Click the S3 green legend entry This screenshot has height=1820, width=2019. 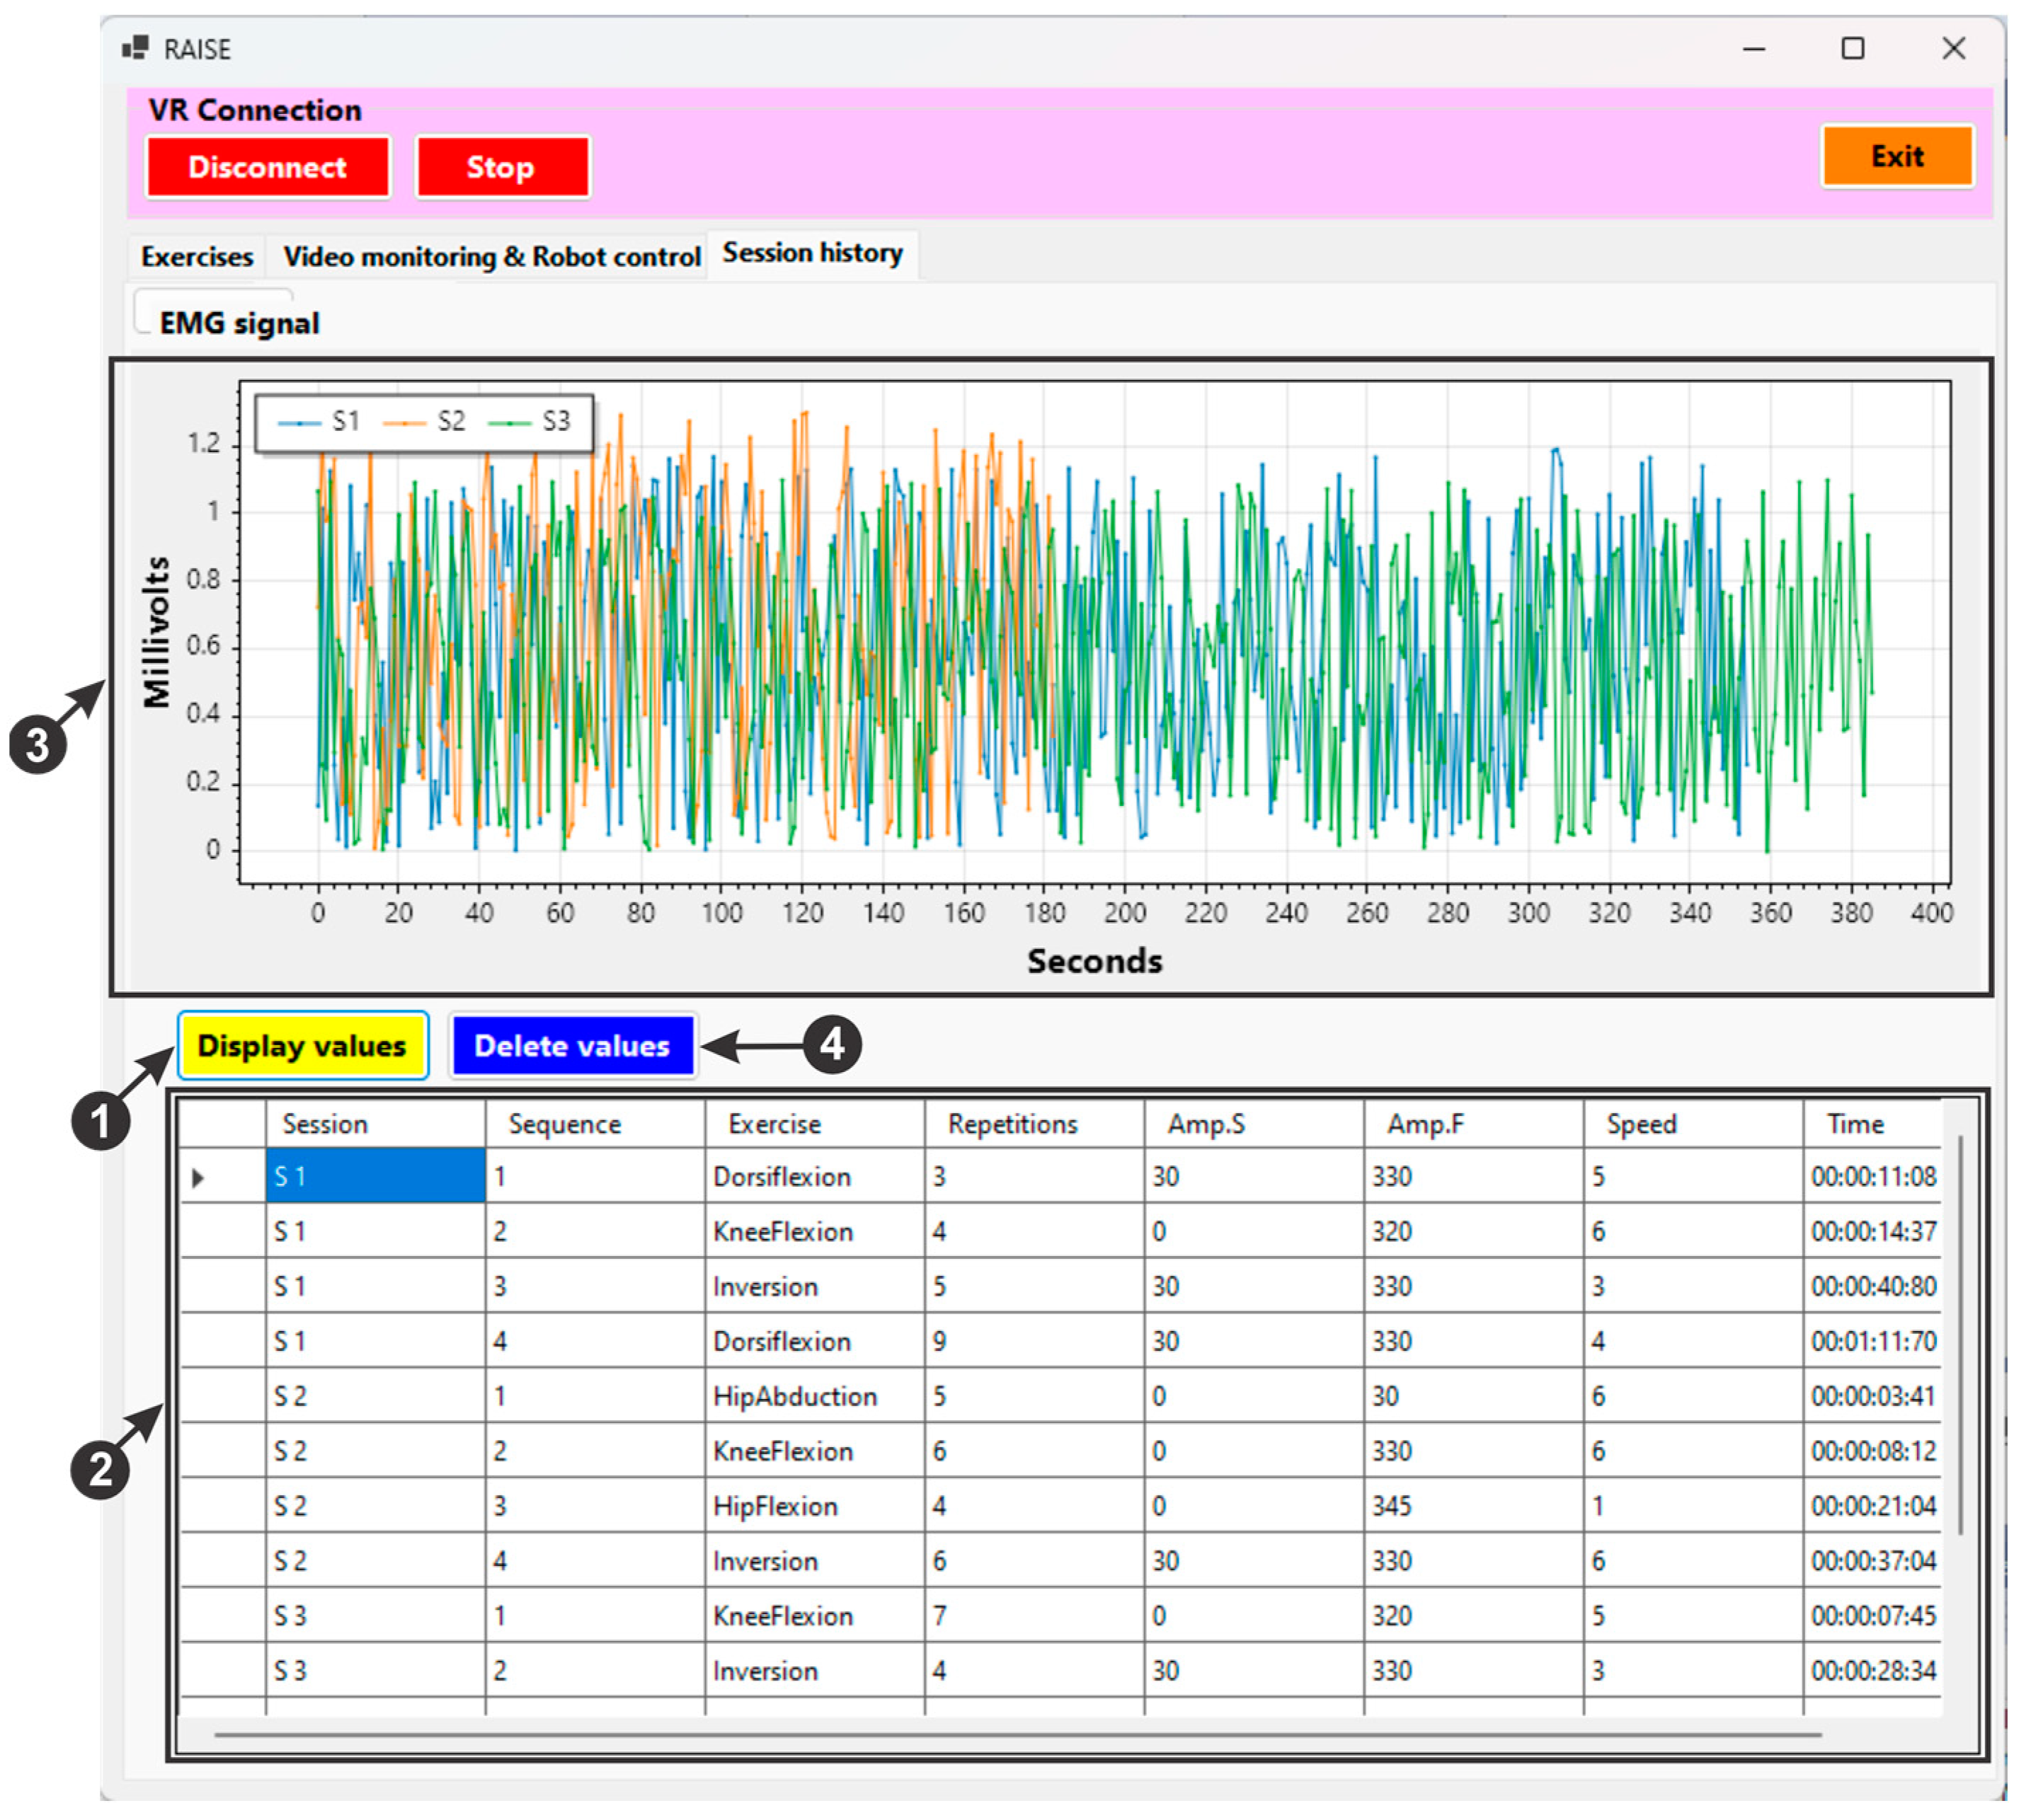(x=530, y=422)
